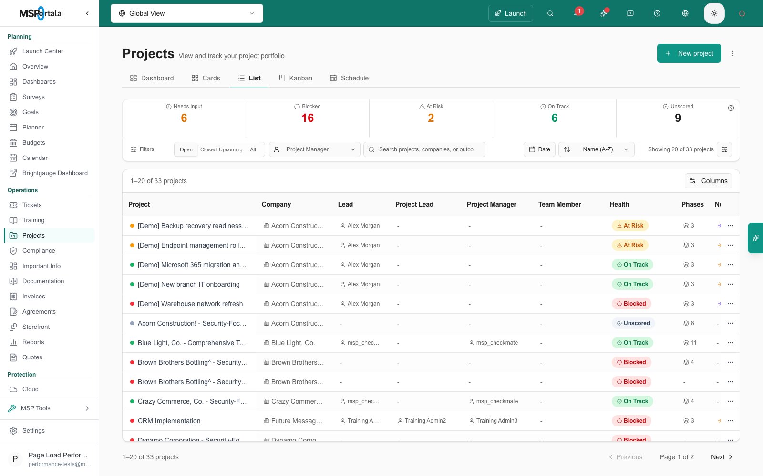Image resolution: width=763 pixels, height=476 pixels.
Task: Open the row menu for CRM Implementation
Action: pos(731,421)
